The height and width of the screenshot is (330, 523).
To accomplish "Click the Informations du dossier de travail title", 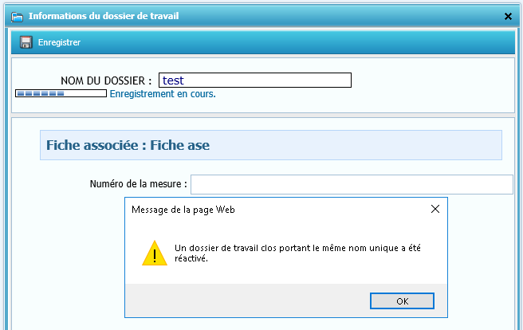I will pos(104,16).
